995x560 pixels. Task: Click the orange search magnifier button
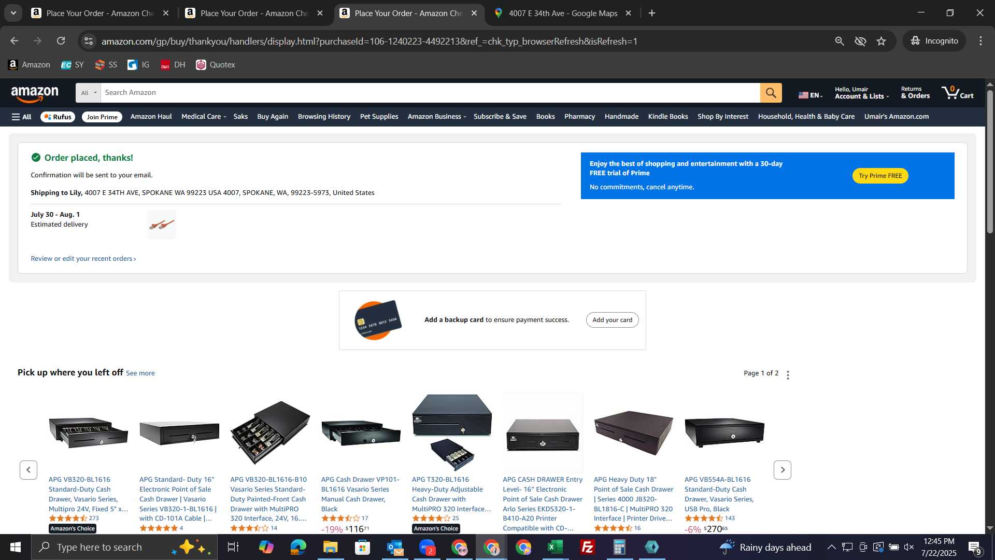(x=771, y=93)
